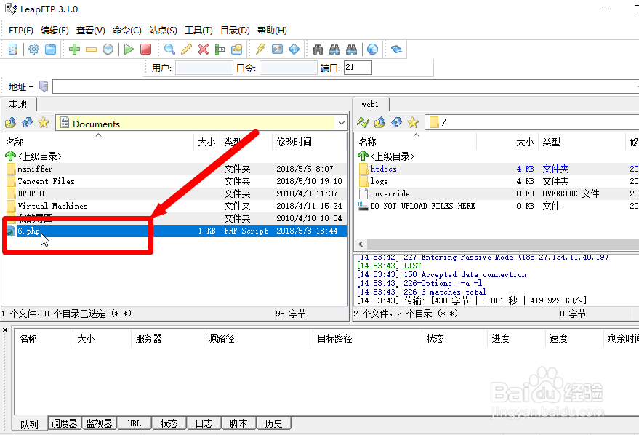
Task: Refresh the local file listing
Action: pyautogui.click(x=27, y=122)
